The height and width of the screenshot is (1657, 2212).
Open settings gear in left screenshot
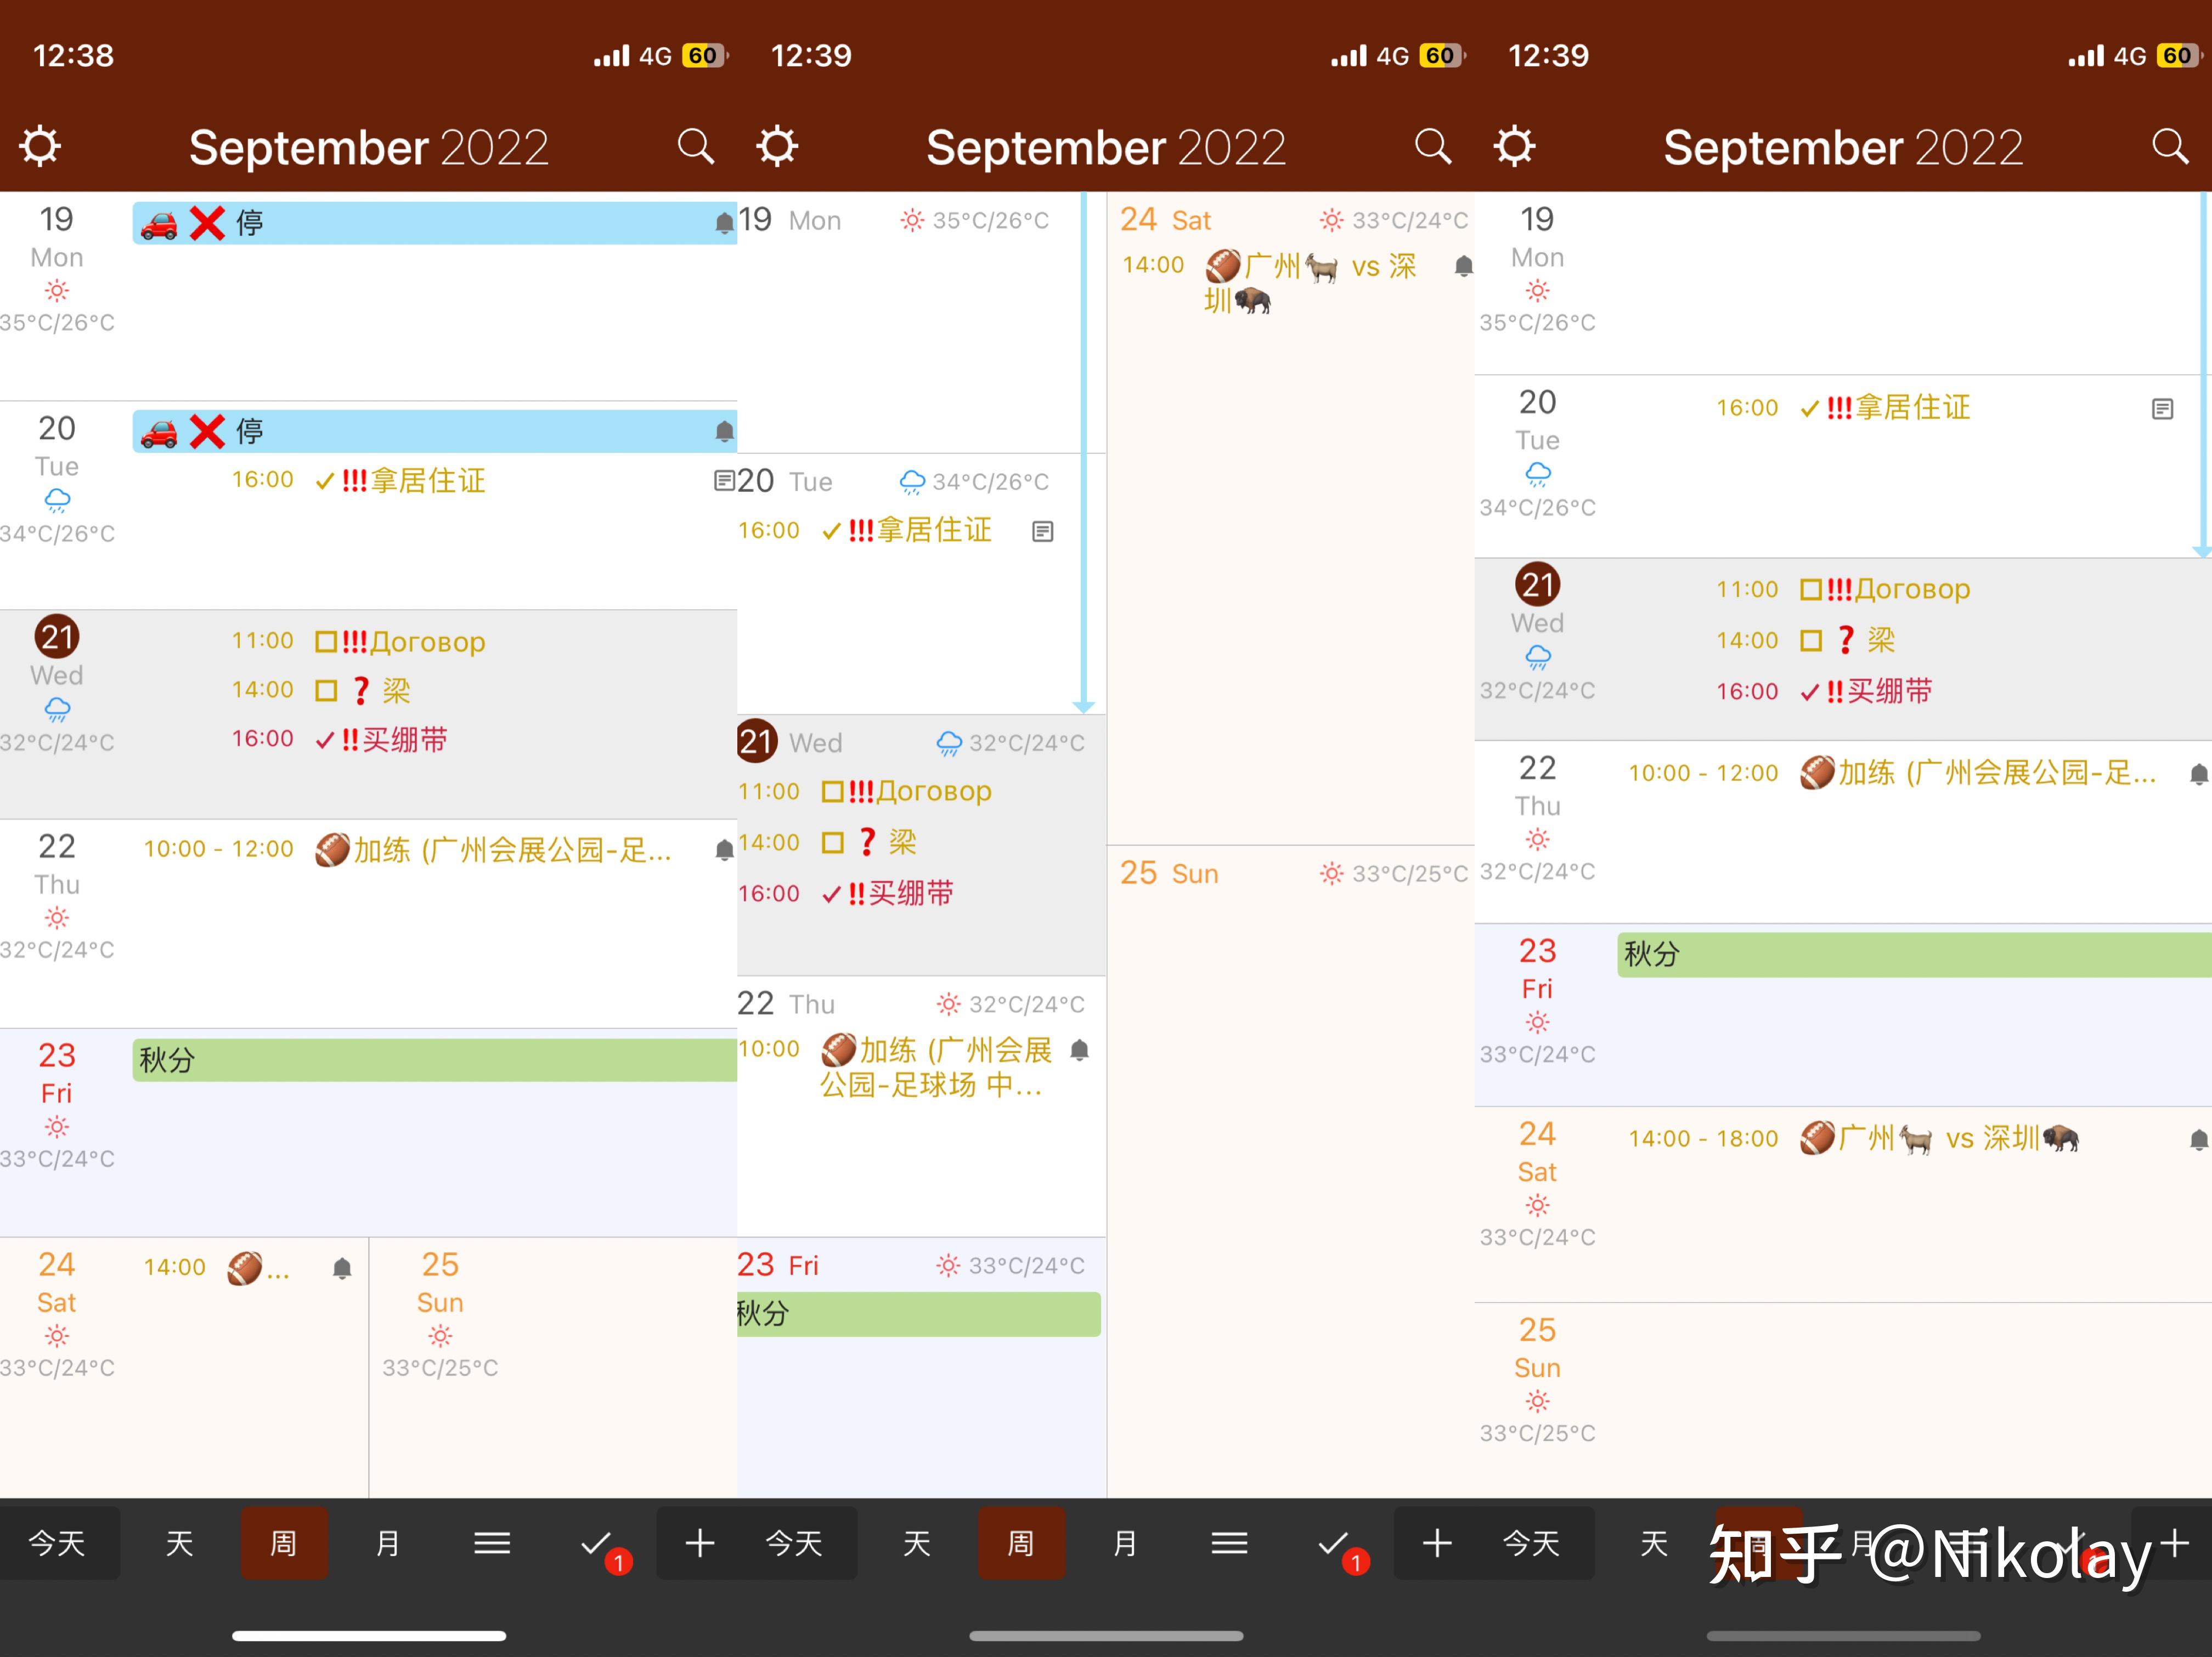click(x=41, y=146)
